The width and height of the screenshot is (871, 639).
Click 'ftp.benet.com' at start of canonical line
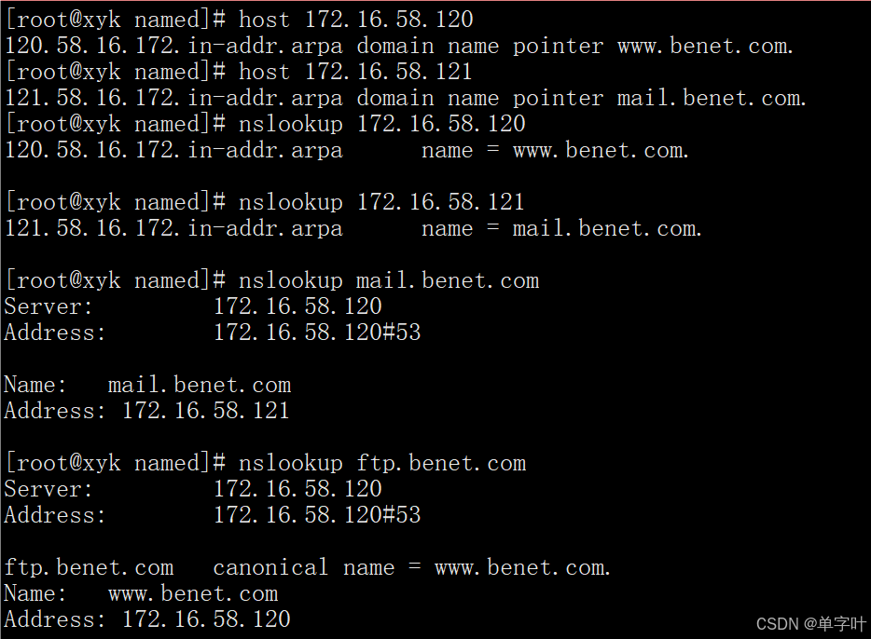click(x=89, y=567)
